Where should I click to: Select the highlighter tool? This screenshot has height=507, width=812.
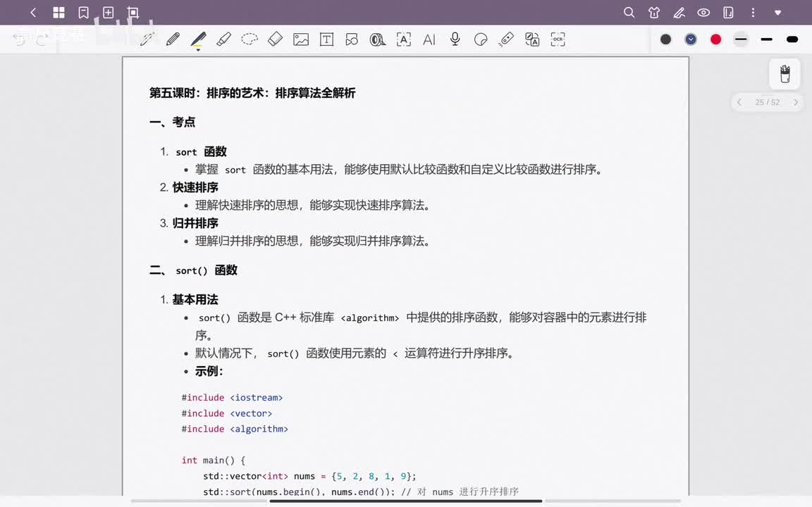[x=223, y=39]
